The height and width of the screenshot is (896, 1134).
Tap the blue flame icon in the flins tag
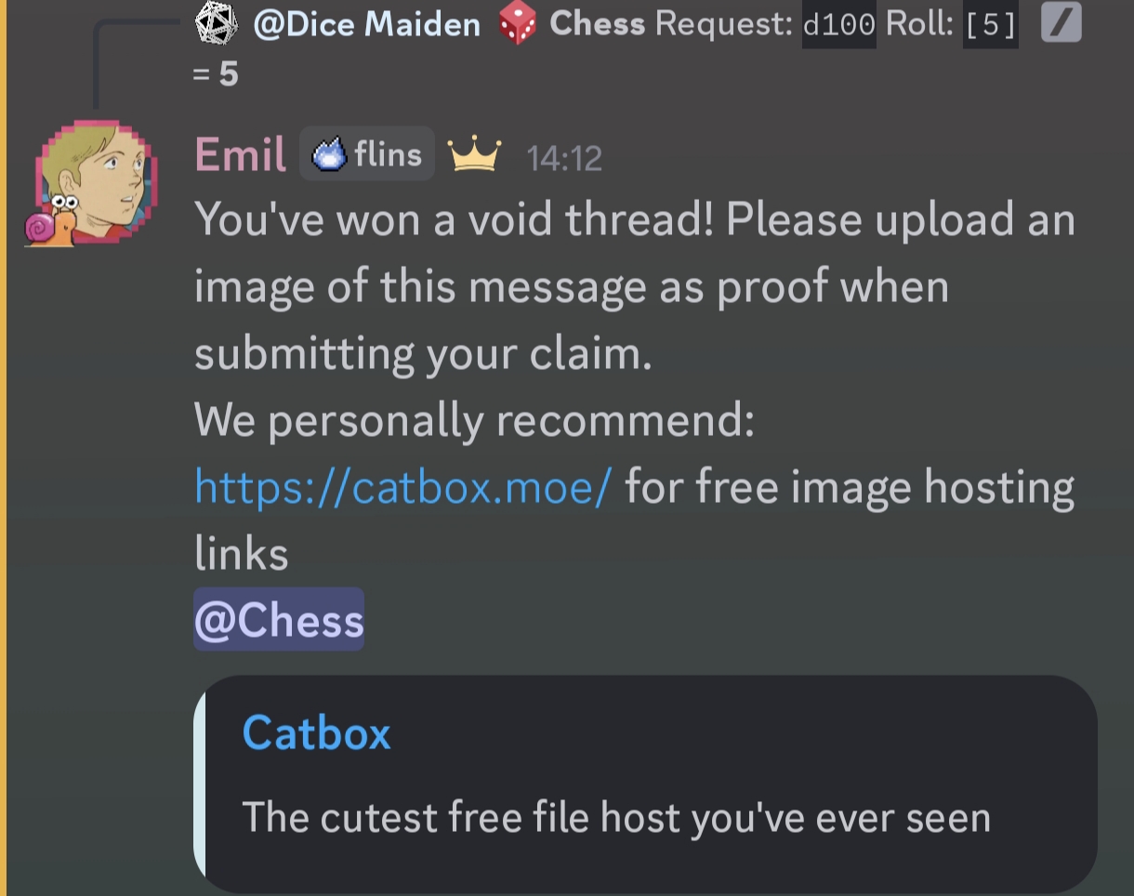329,154
